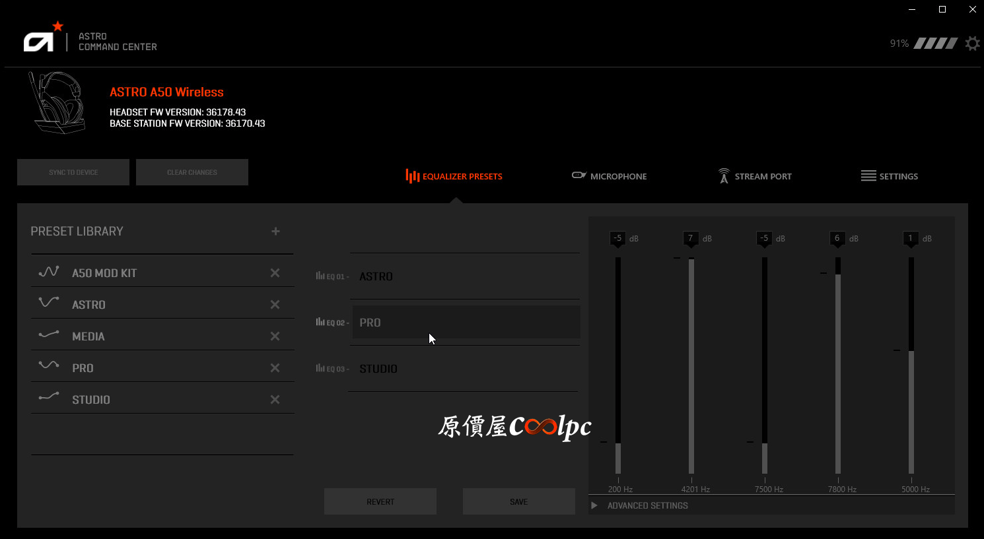This screenshot has height=539, width=984.
Task: Add a new preset with plus icon
Action: 275,231
